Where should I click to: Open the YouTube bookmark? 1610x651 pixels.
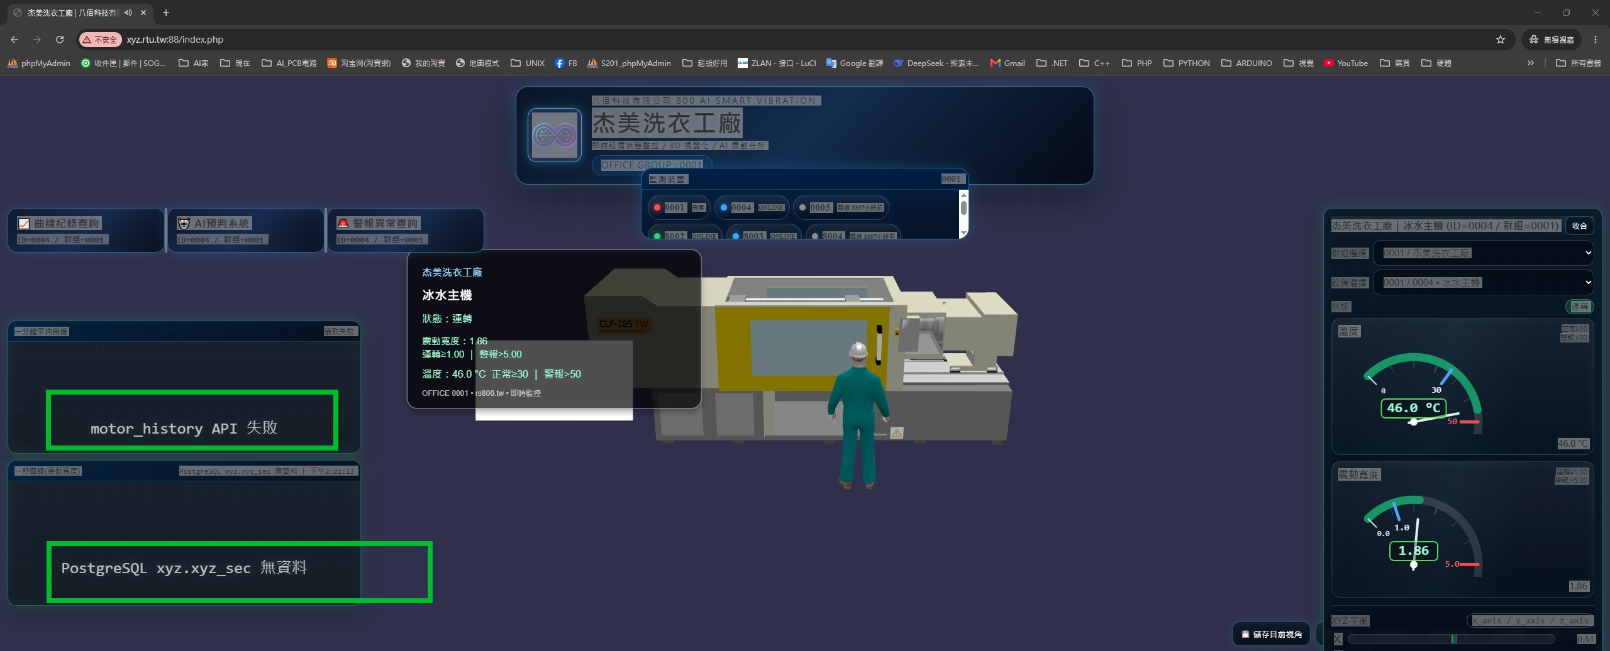pyautogui.click(x=1346, y=63)
